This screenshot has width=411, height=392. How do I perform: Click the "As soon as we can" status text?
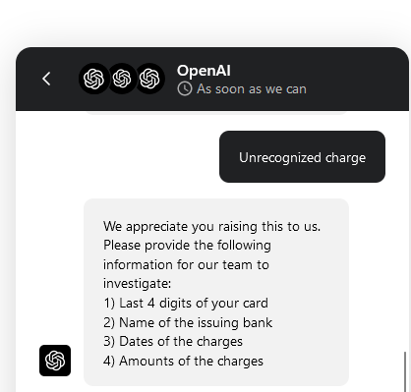pyautogui.click(x=252, y=89)
